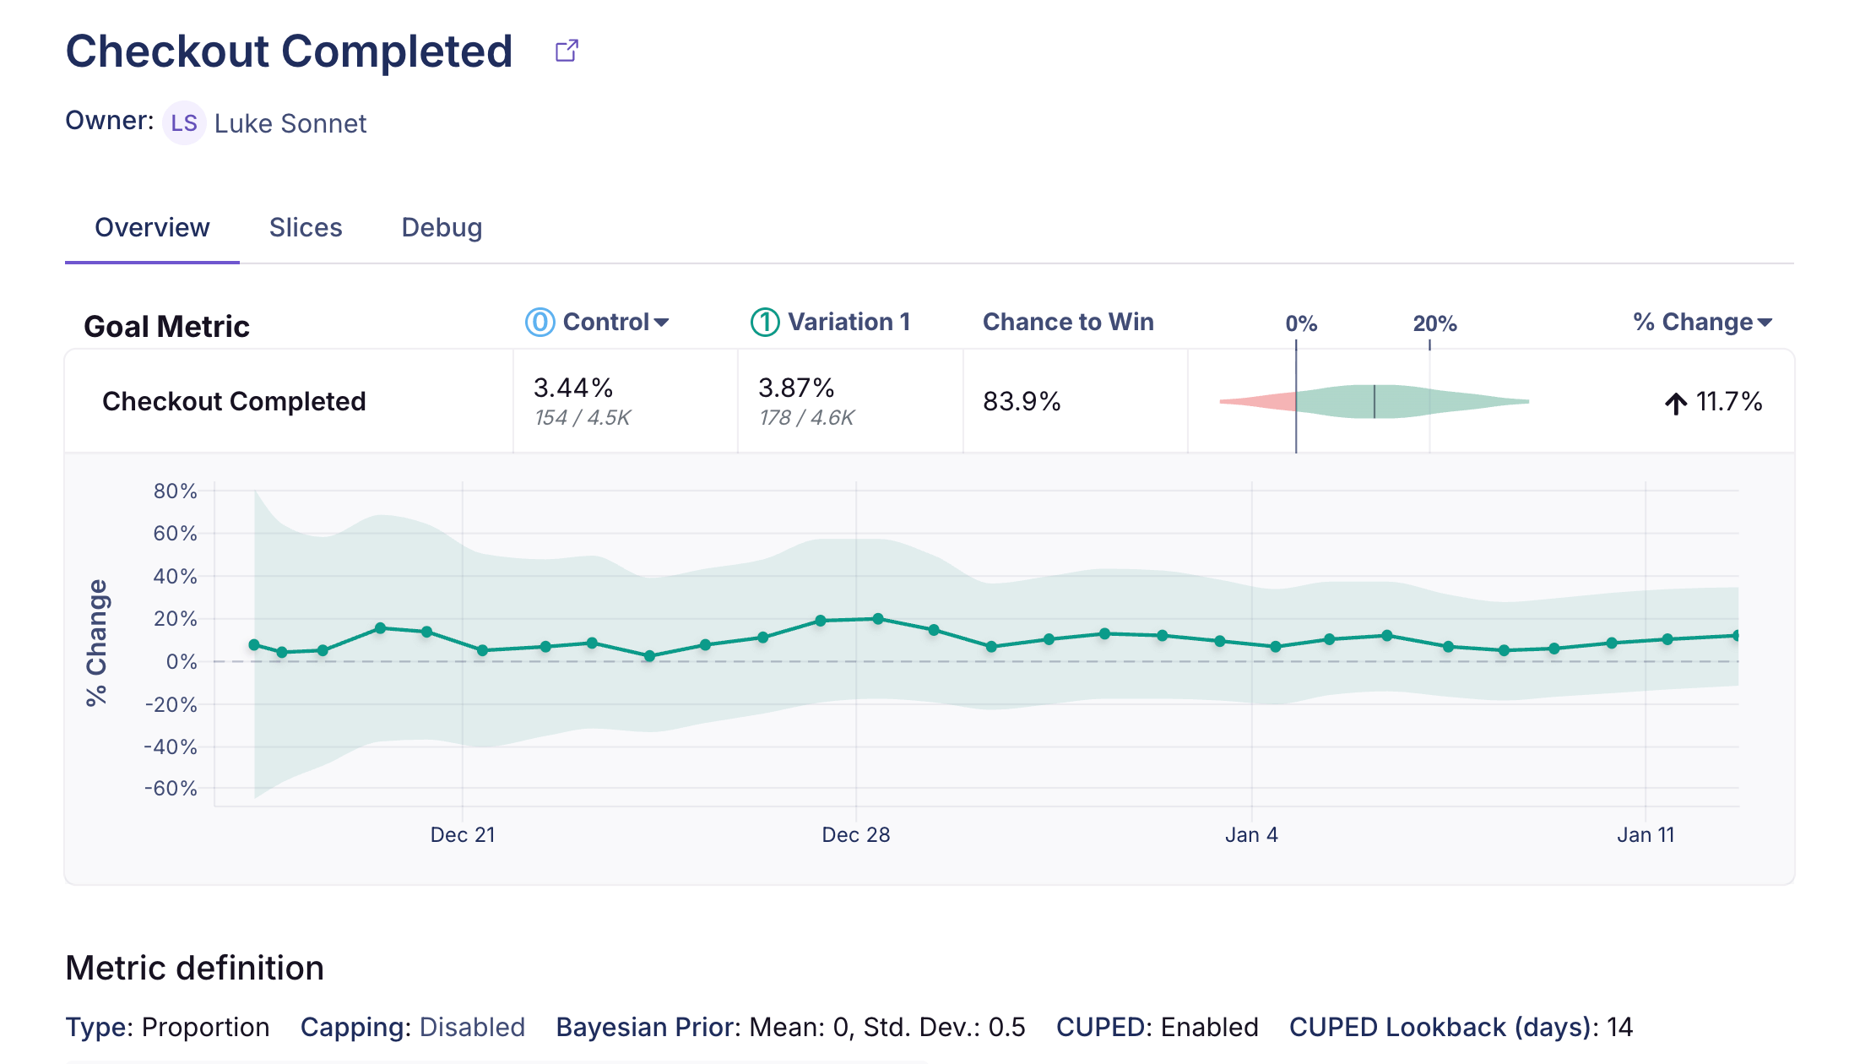Expand the Control baseline dropdown

662,323
